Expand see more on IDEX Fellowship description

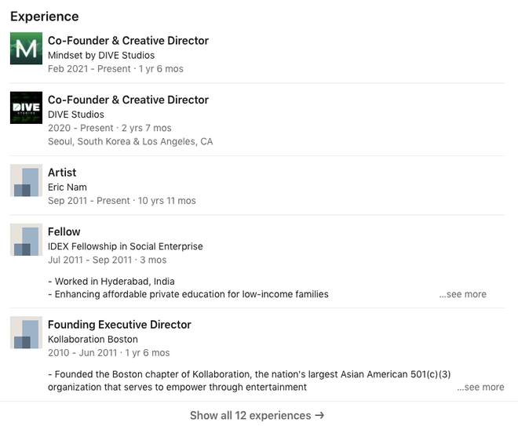(462, 294)
